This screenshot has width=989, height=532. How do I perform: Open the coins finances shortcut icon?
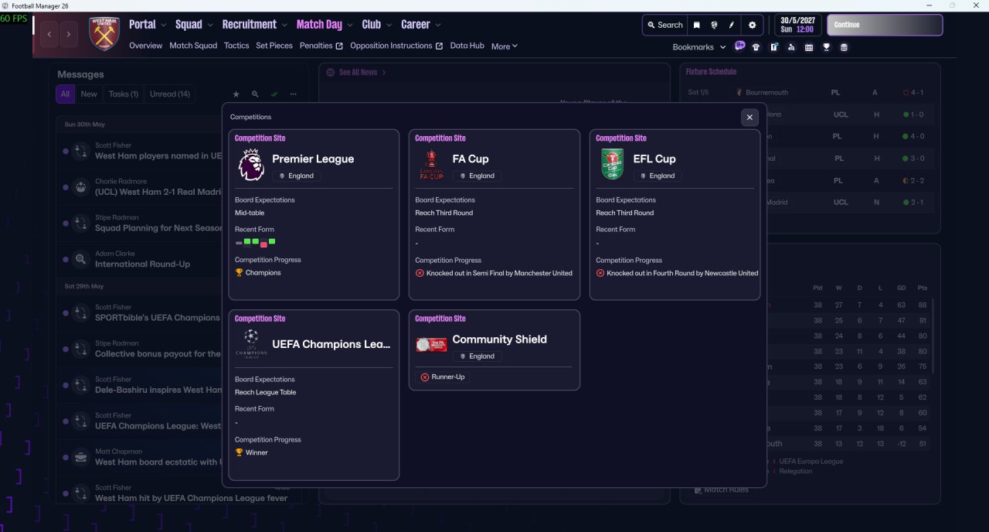tap(844, 47)
